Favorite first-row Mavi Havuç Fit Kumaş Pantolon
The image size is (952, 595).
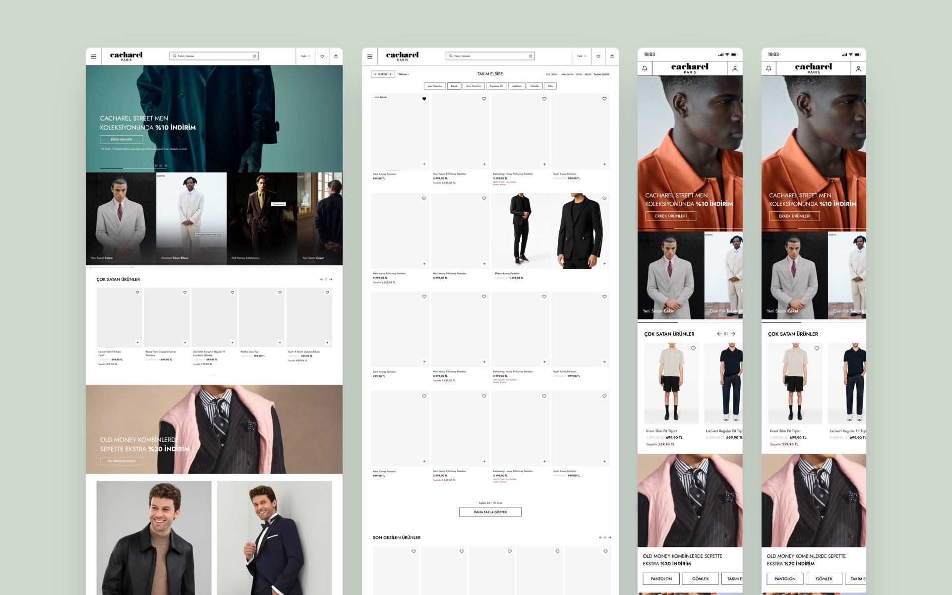coord(484,99)
